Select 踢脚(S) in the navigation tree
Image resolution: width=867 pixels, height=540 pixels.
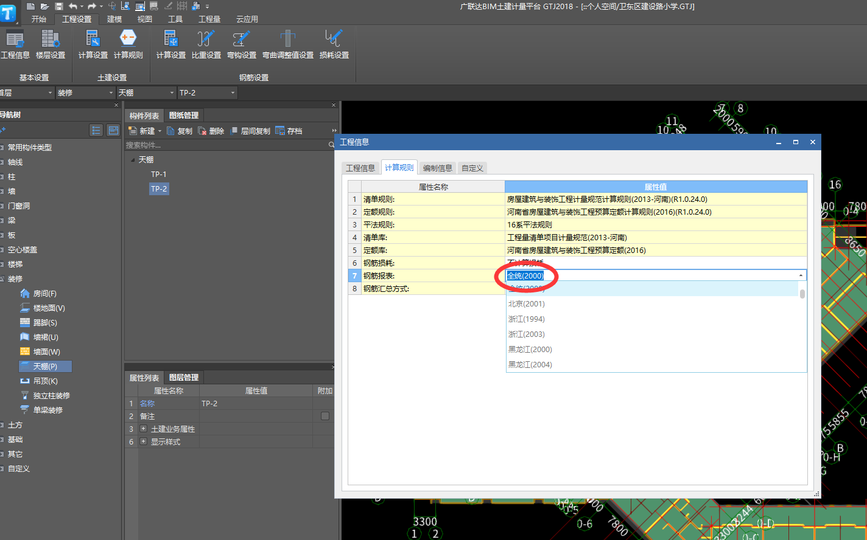pyautogui.click(x=39, y=322)
